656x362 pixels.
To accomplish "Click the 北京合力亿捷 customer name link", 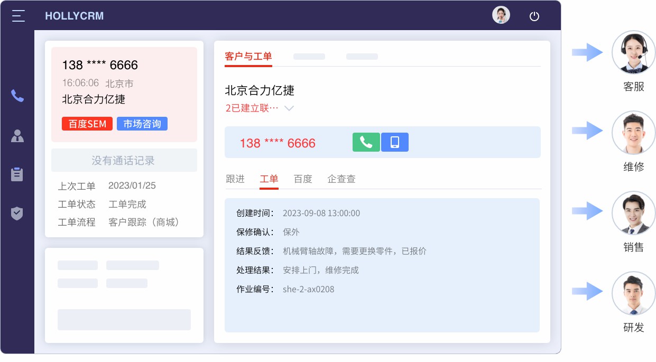I will 259,91.
